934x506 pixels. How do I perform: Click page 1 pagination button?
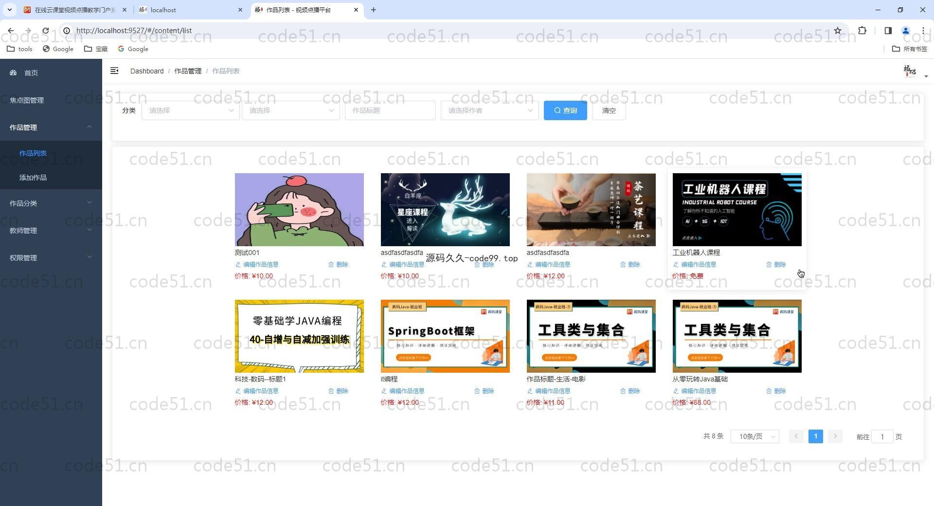pos(815,436)
